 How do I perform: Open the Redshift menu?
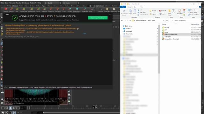(x=33, y=3)
